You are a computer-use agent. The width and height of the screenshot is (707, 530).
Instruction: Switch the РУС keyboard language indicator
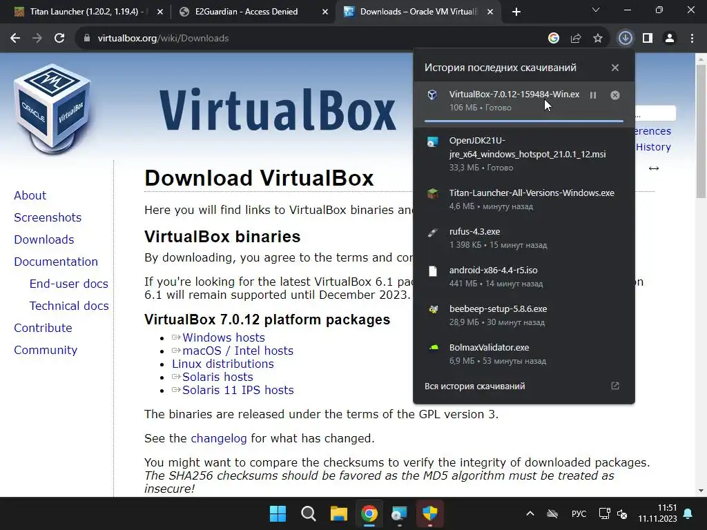tap(579, 513)
